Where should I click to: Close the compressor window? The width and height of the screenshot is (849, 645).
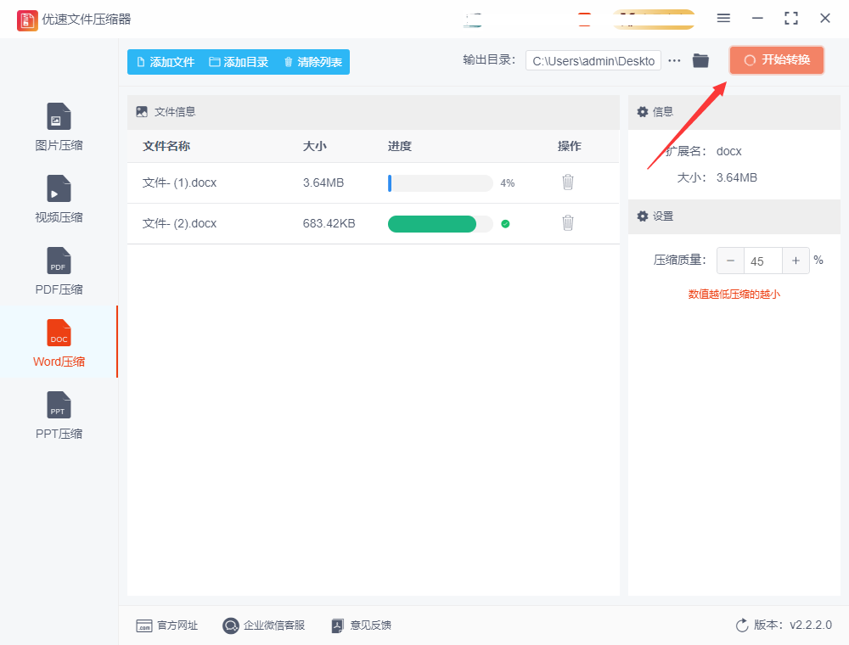coord(824,19)
